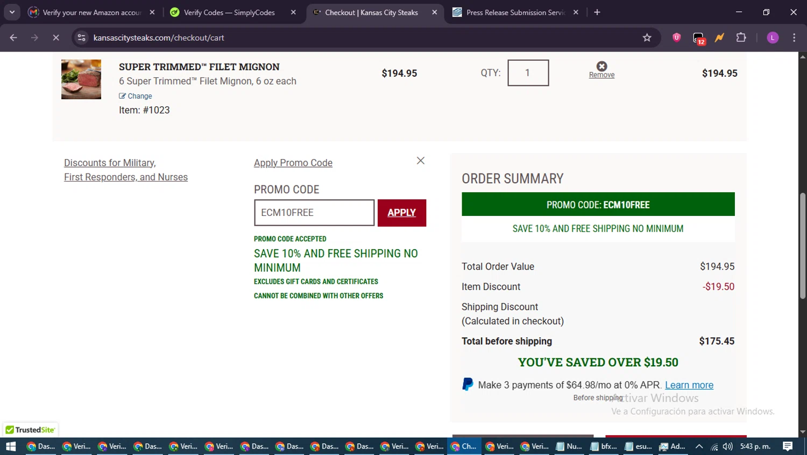Image resolution: width=807 pixels, height=455 pixels.
Task: Close the Amazon account Gmail tab
Action: [152, 12]
